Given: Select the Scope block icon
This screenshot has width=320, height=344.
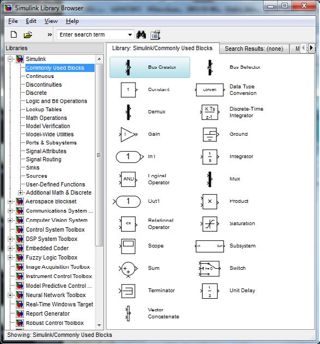Looking at the screenshot, I should [128, 246].
